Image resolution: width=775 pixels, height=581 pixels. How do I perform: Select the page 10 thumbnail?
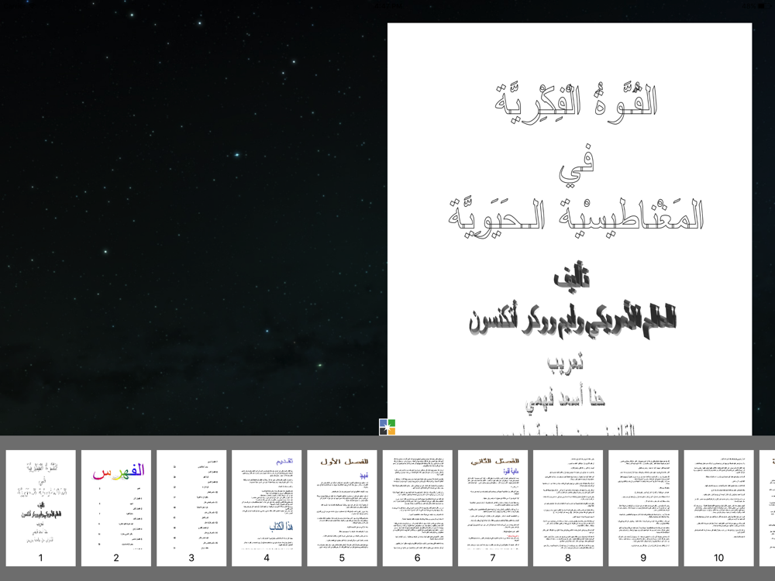[x=718, y=507]
